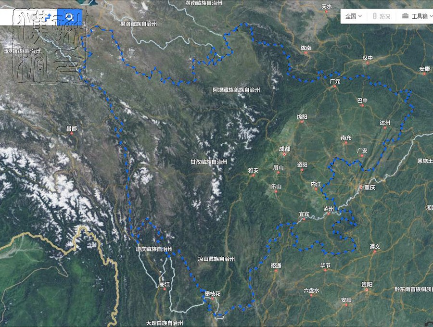Click the toolbox briefcase icon

[405, 16]
